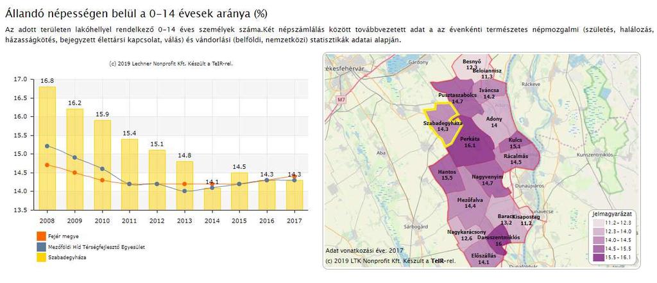Click the page title about 0-14 évesek aránya
657x283 pixels.
pos(136,14)
